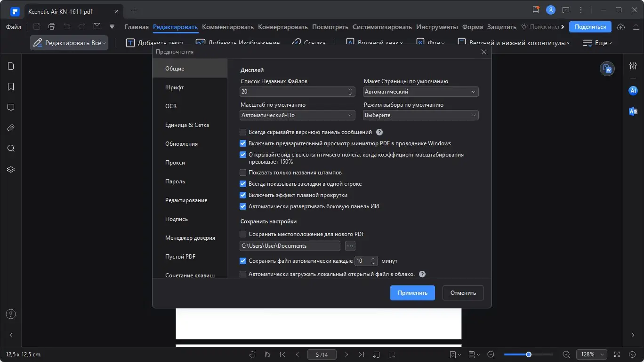Image resolution: width=644 pixels, height=362 pixels.
Task: Uncheck 'Включить эффект плавной прокрутки'
Action: (x=243, y=195)
